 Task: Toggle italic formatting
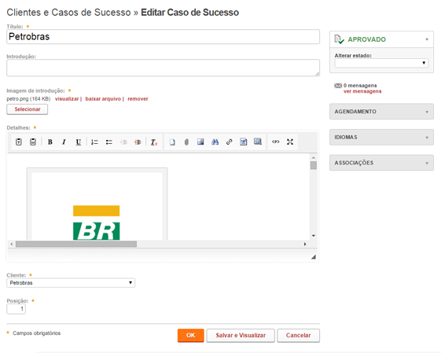[64, 142]
